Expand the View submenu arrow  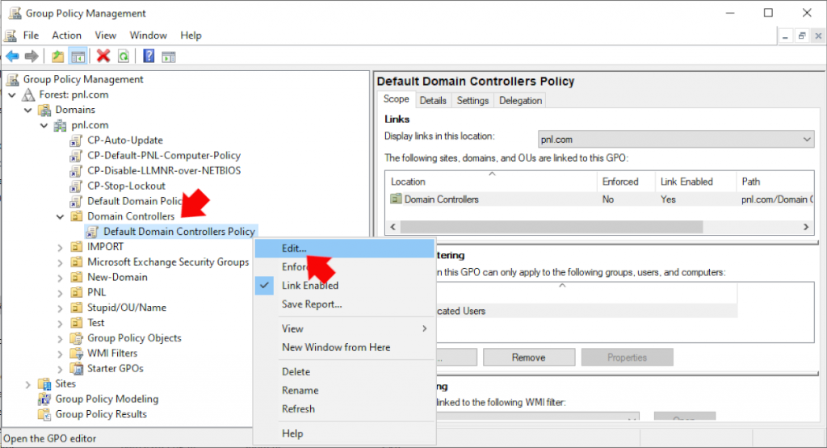(425, 329)
